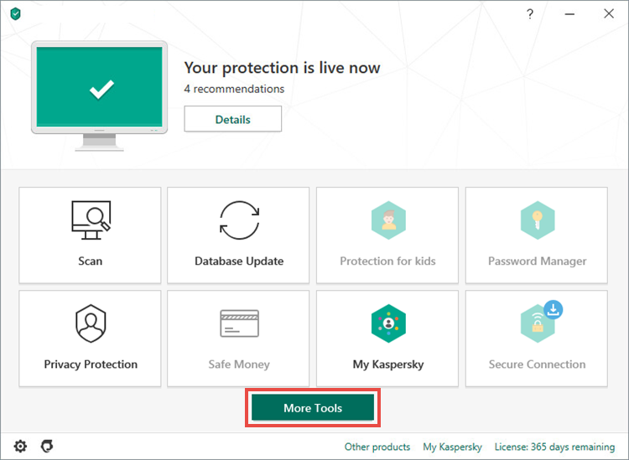This screenshot has width=629, height=460.
Task: Click the Kaspersky shield logo
Action: tap(16, 14)
